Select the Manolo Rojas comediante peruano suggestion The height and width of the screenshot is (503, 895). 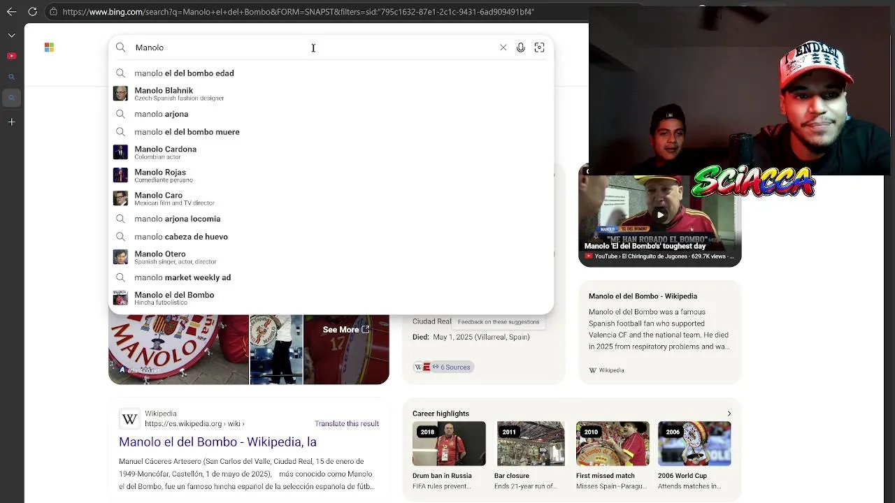point(331,175)
